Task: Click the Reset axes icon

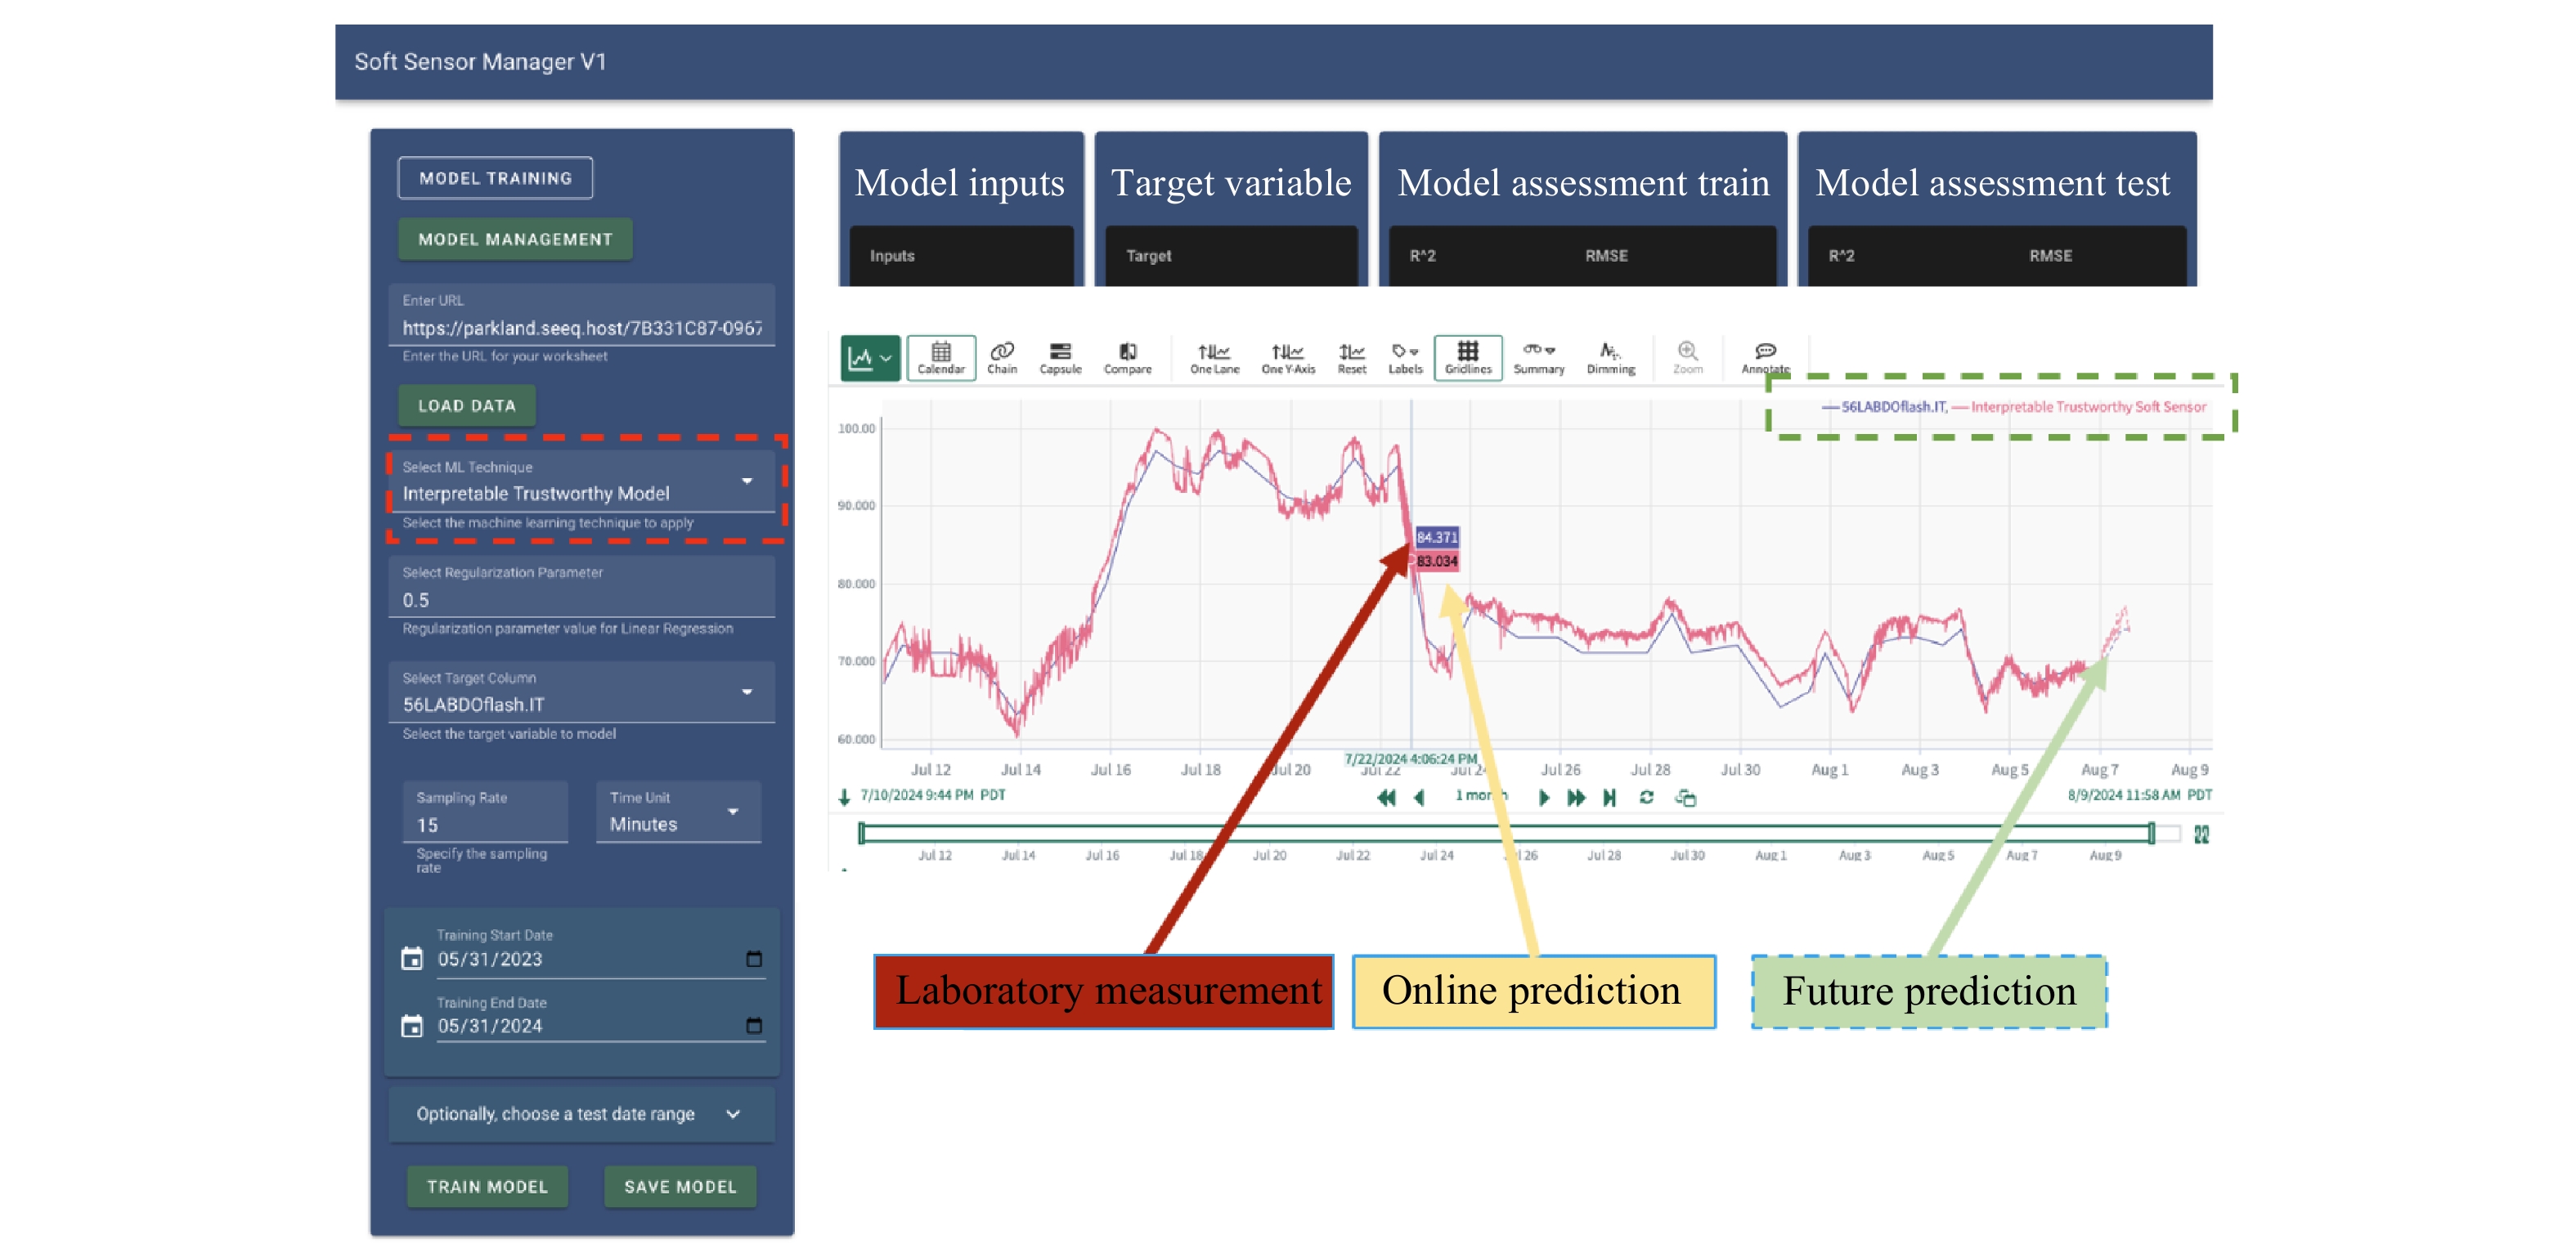Action: click(x=1351, y=356)
